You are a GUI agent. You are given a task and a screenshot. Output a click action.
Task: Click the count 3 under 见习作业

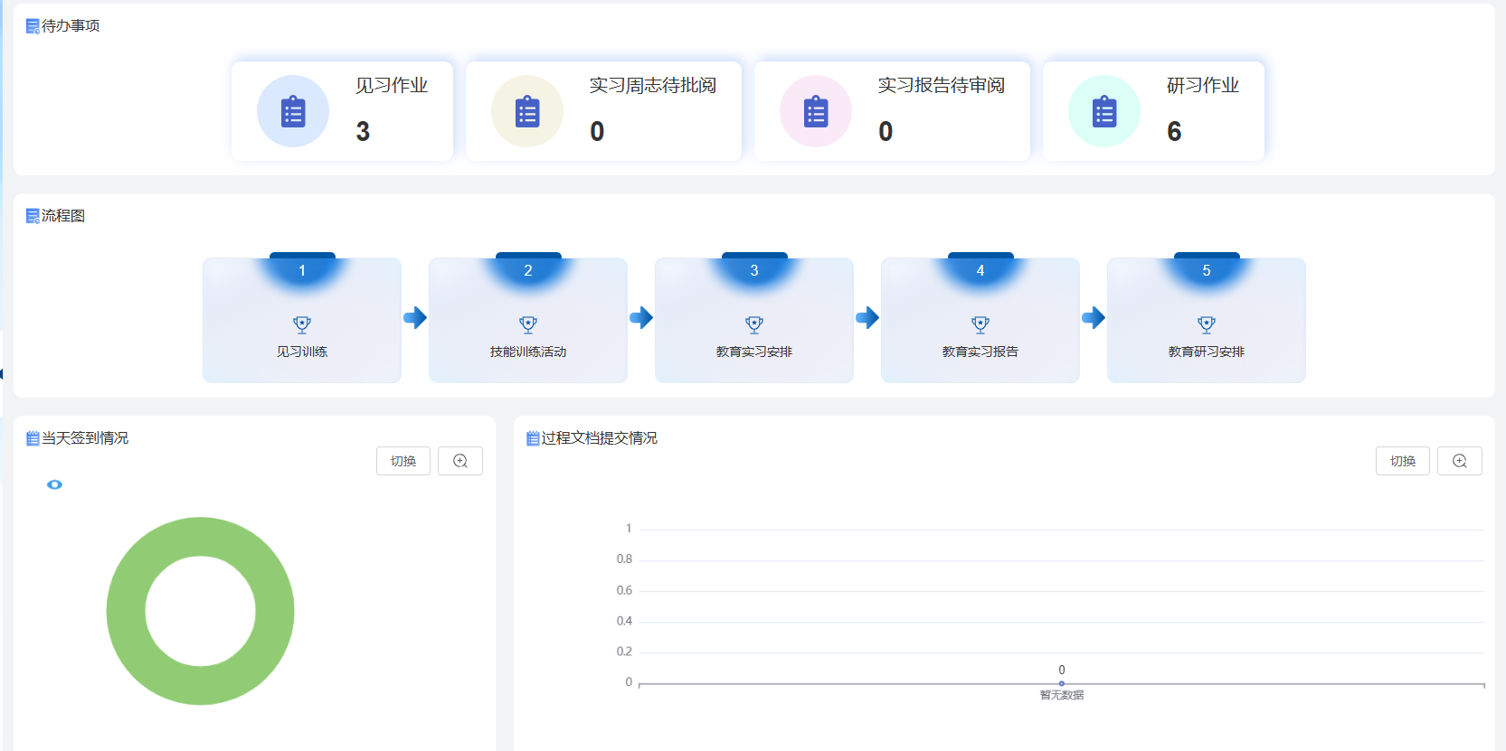point(363,132)
